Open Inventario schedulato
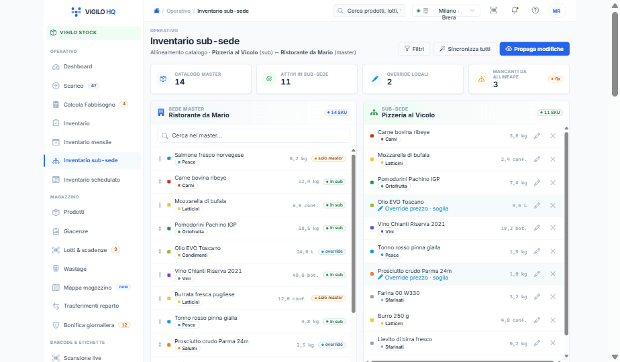 (x=93, y=180)
